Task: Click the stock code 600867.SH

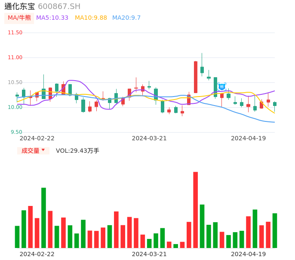Action: pyautogui.click(x=59, y=6)
